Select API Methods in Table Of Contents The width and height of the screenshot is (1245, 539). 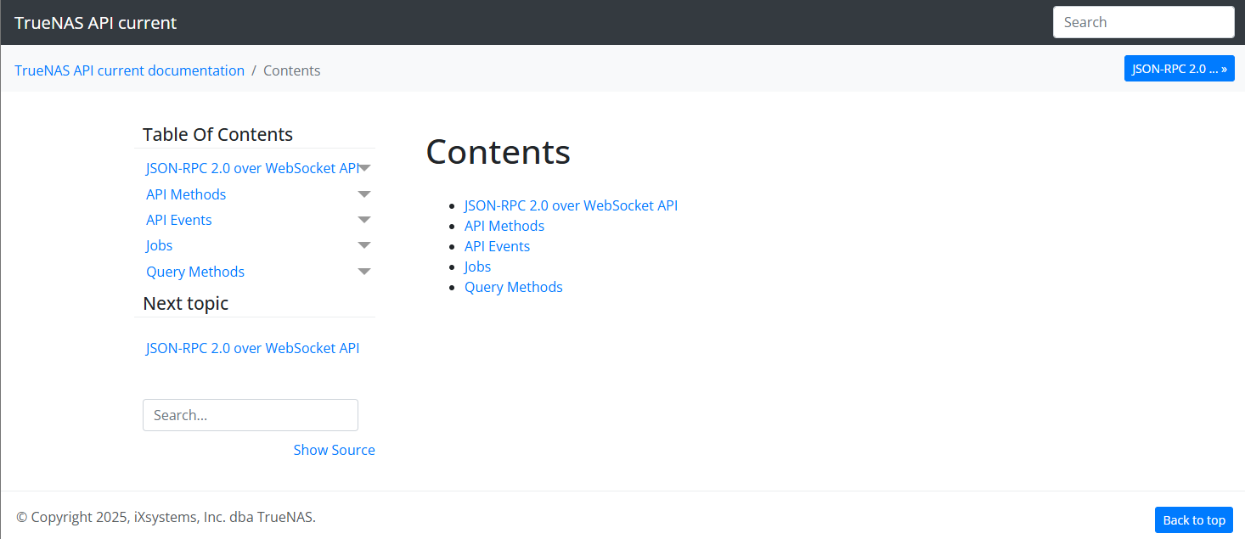click(185, 194)
